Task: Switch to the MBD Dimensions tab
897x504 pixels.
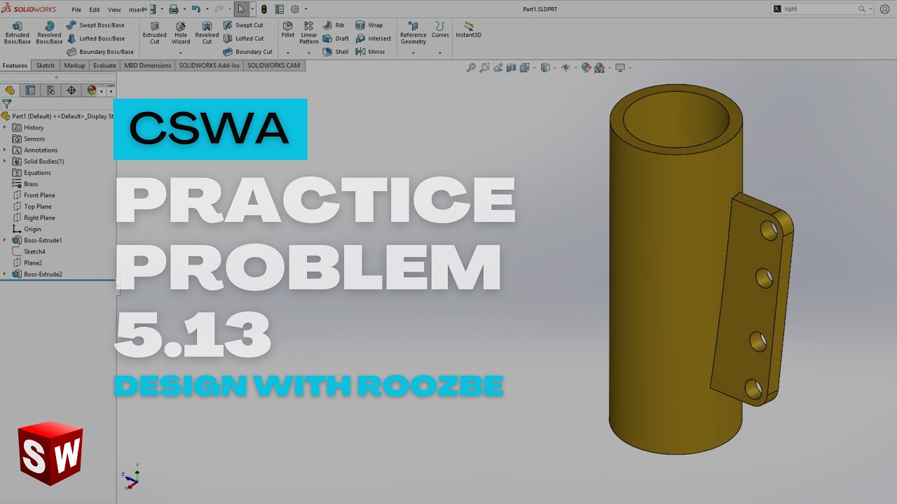Action: pos(148,66)
